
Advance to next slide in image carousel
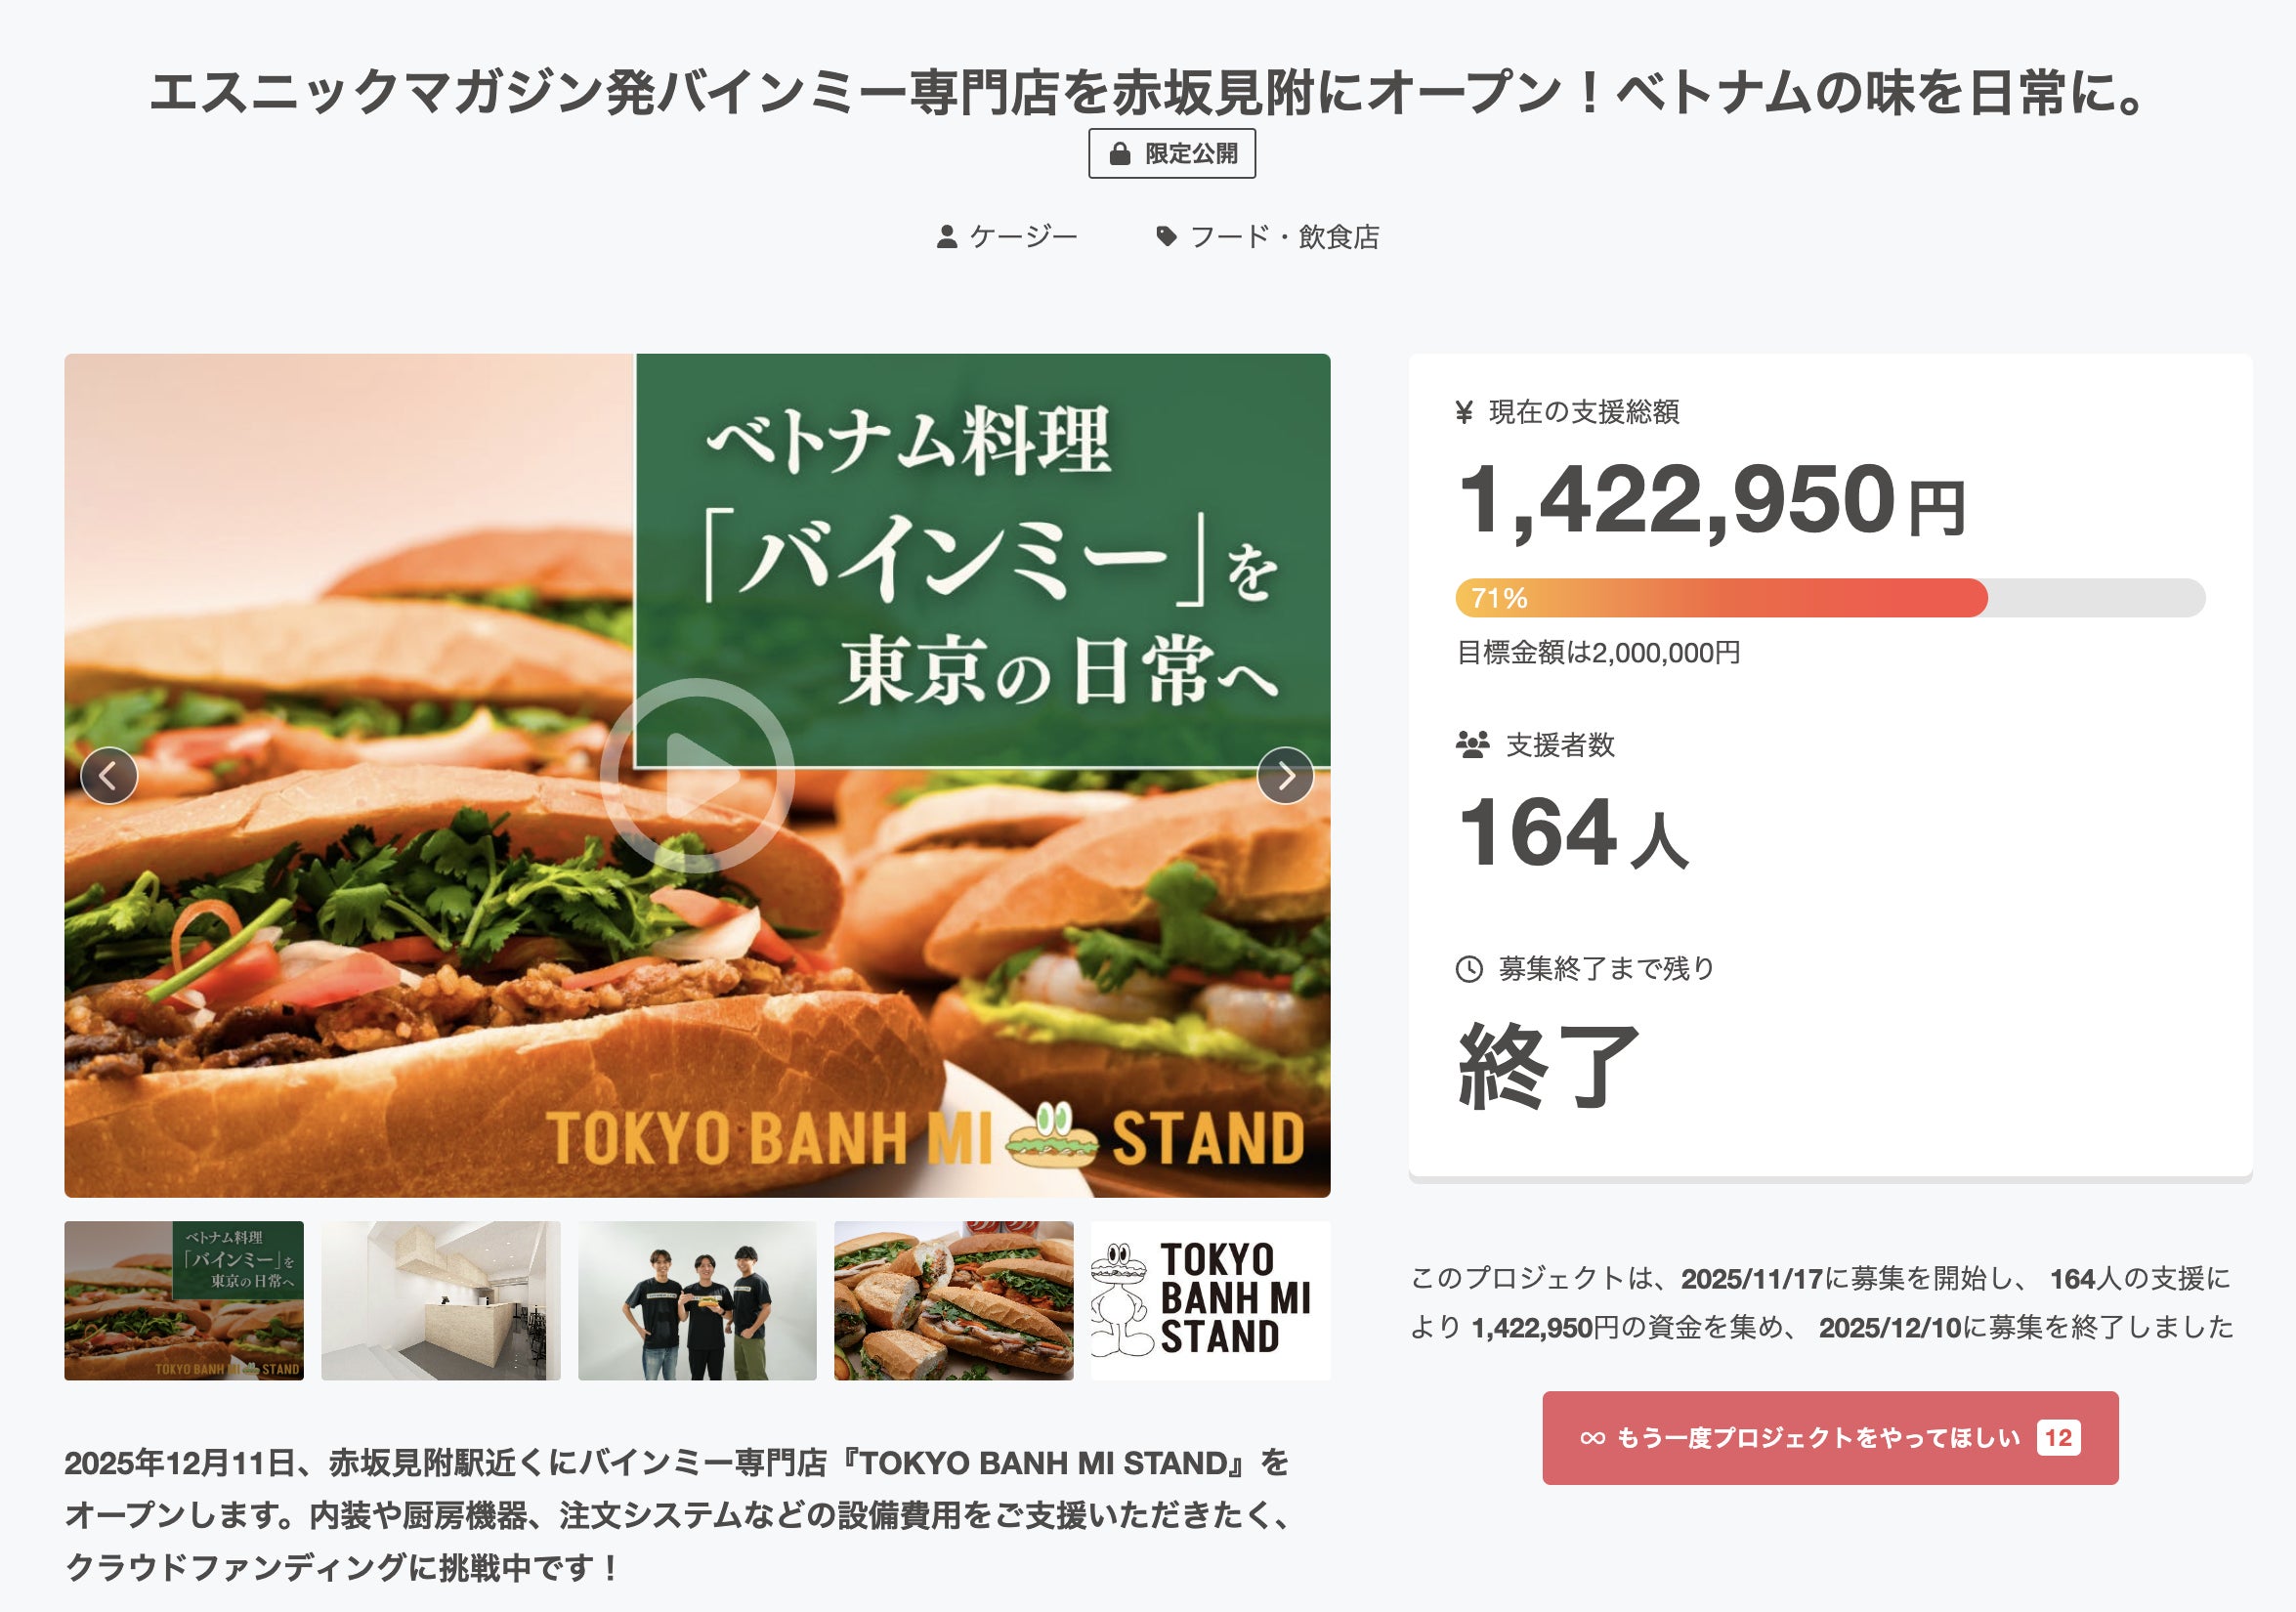(1285, 775)
